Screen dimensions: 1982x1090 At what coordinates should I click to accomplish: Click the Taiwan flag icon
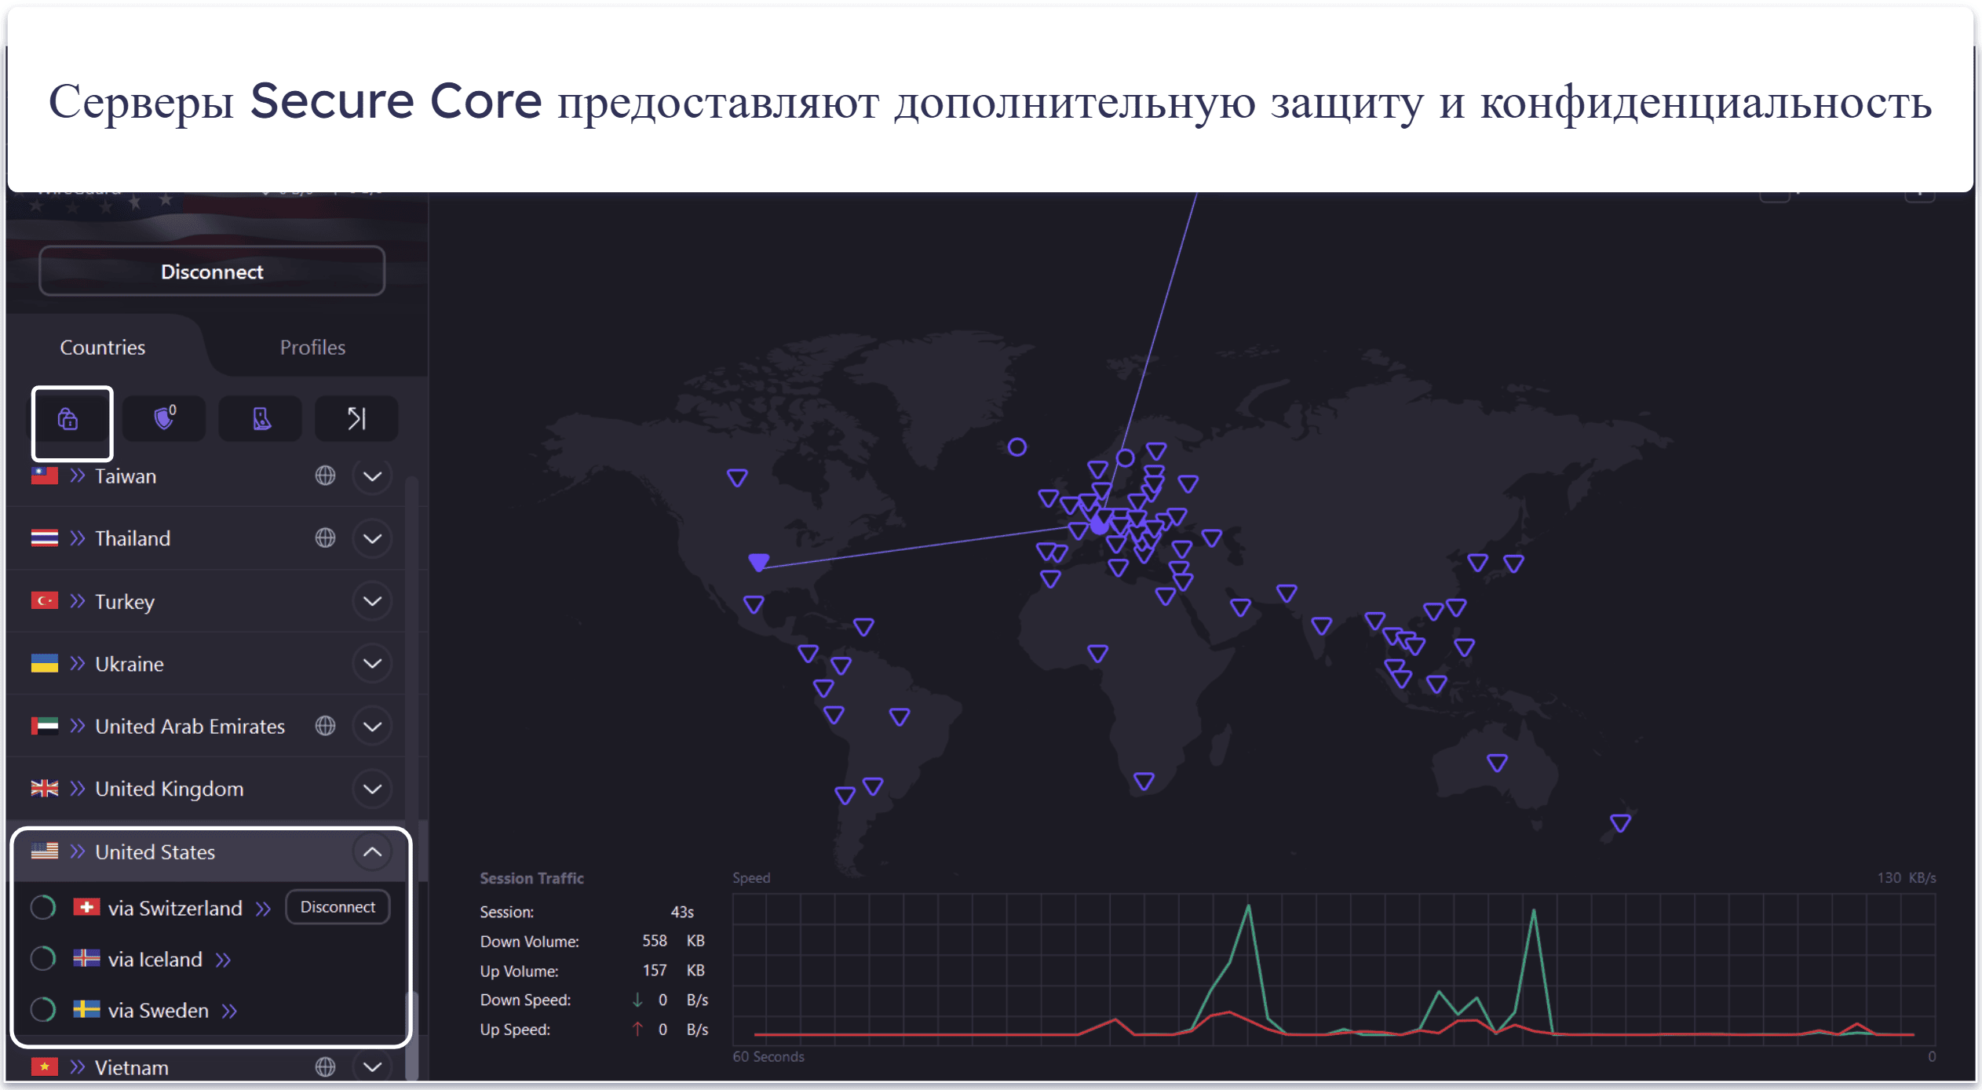pyautogui.click(x=45, y=476)
